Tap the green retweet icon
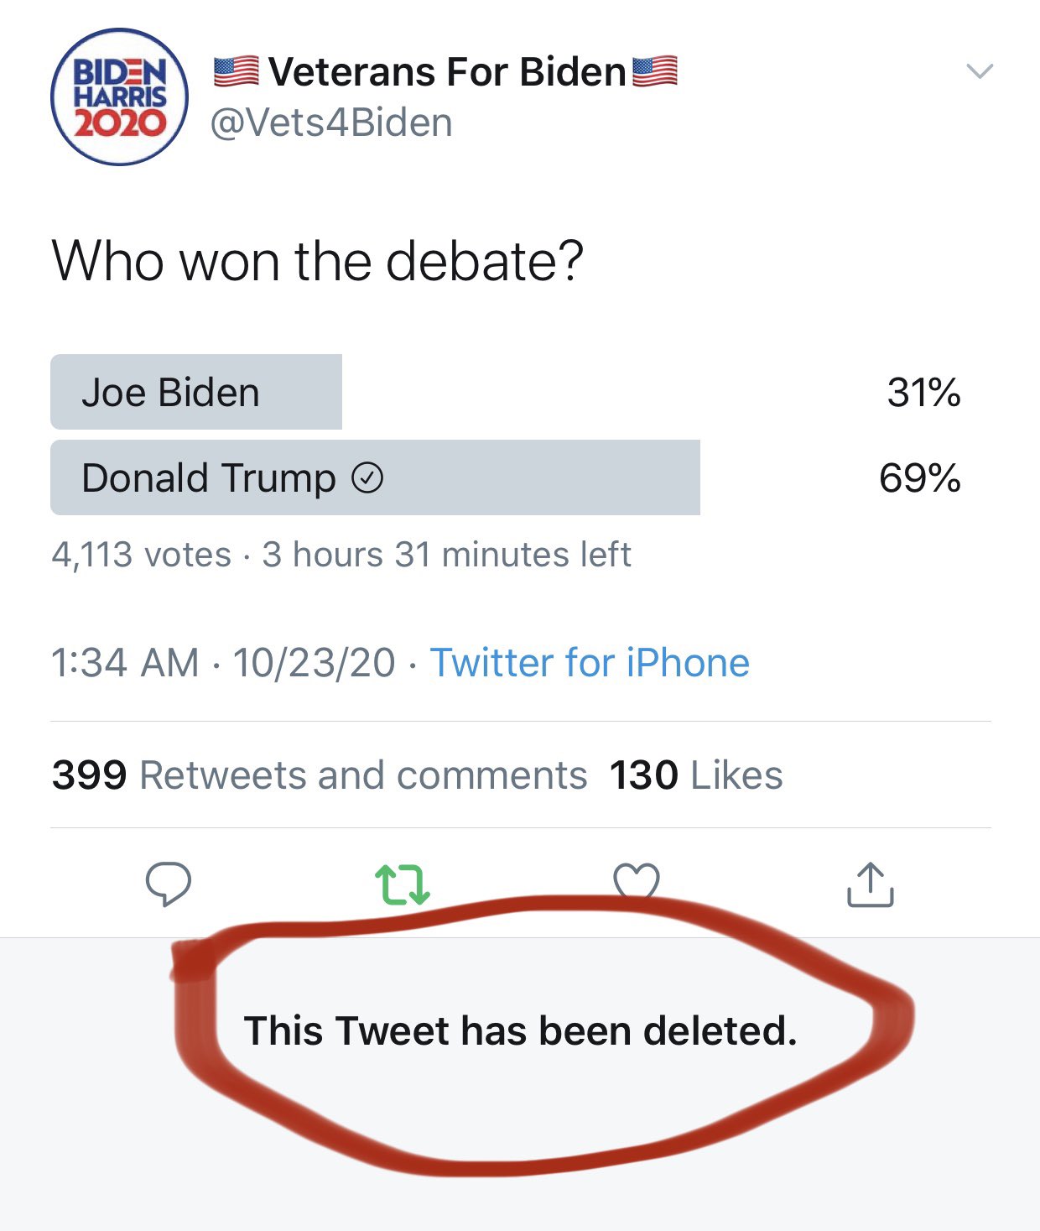The image size is (1040, 1231). 402,884
